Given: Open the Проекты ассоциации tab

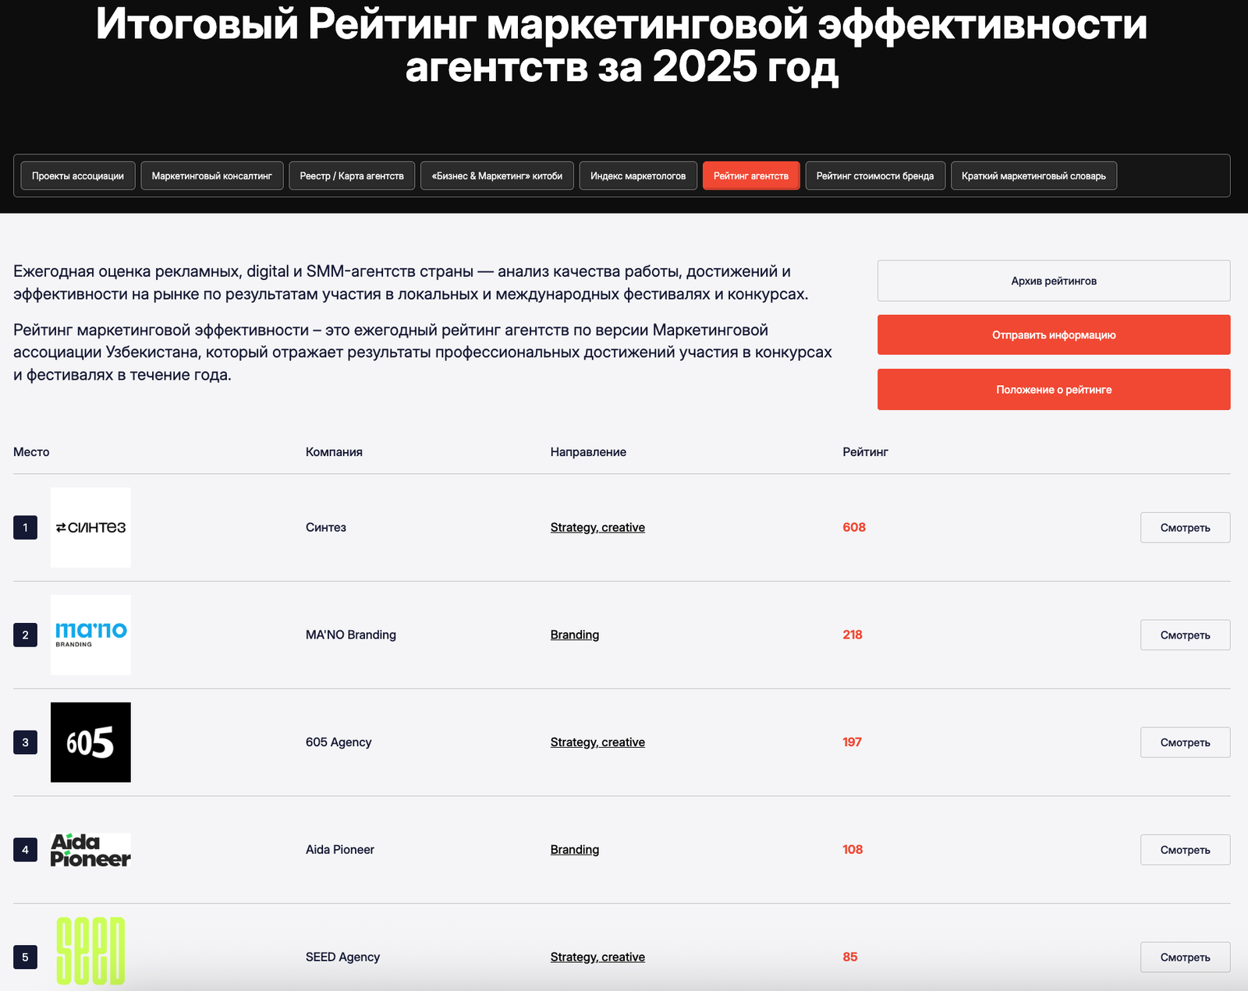Looking at the screenshot, I should click(x=78, y=175).
